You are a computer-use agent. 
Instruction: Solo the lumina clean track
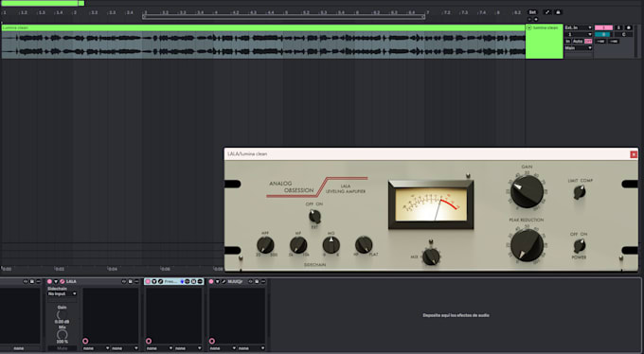[618, 28]
